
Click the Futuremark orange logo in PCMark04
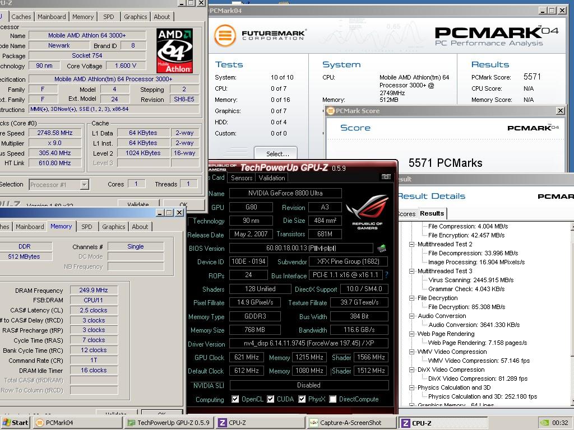[x=225, y=35]
